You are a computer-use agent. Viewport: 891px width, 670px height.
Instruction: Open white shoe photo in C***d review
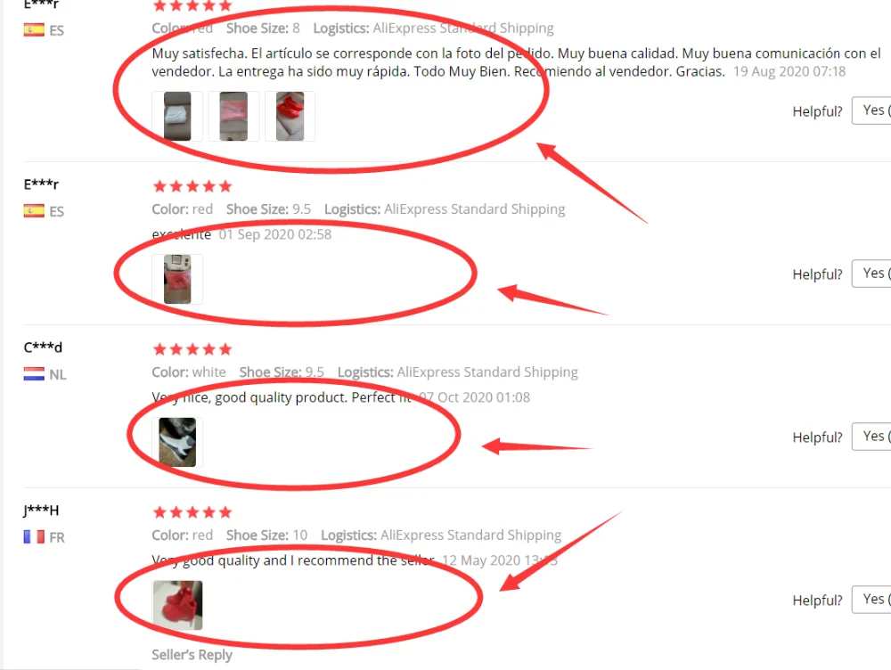coord(177,442)
